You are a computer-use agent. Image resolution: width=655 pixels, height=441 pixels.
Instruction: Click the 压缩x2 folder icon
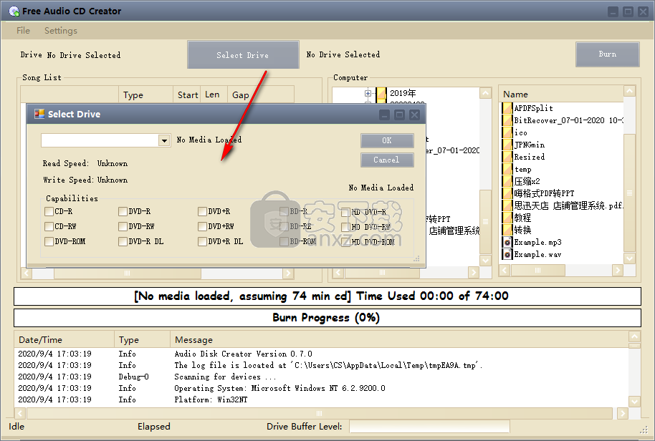[x=507, y=181]
